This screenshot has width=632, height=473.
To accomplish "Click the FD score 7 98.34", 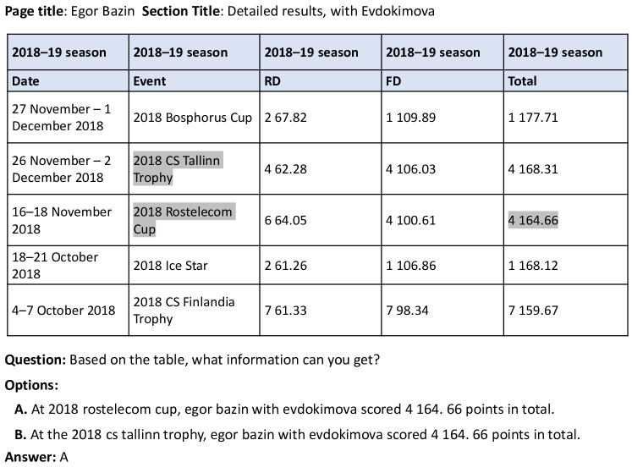I will (407, 310).
